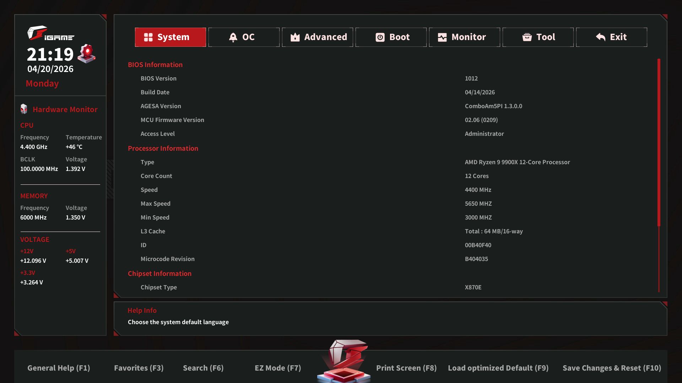The width and height of the screenshot is (682, 383).
Task: Click the +5.007 V voltage reading
Action: coord(77,261)
